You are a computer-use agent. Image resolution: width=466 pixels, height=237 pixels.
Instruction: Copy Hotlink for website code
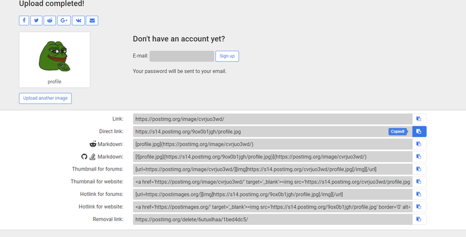(x=419, y=207)
